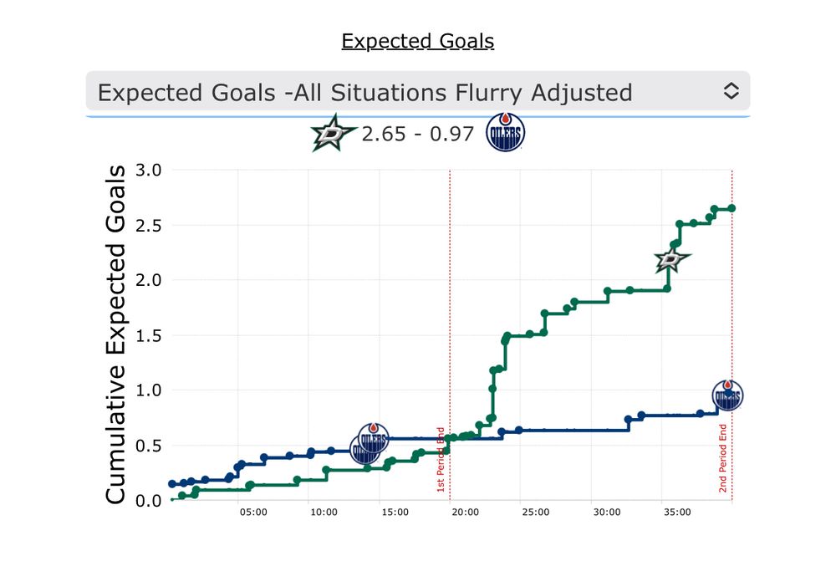This screenshot has width=836, height=561.
Task: Click the Dallas Stars logo beside the score
Action: coord(333,135)
